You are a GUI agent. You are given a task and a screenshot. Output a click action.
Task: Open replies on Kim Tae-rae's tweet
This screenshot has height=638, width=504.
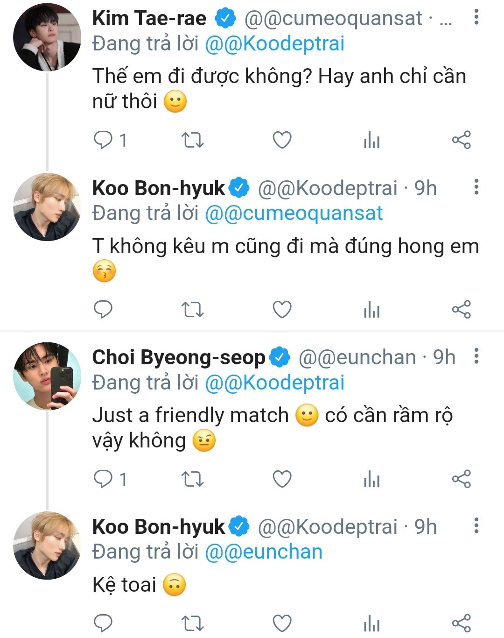pos(110,140)
